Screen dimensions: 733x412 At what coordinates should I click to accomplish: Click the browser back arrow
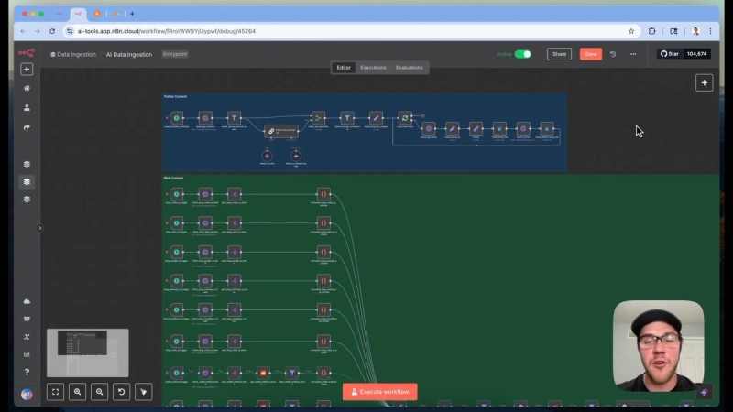(23, 31)
